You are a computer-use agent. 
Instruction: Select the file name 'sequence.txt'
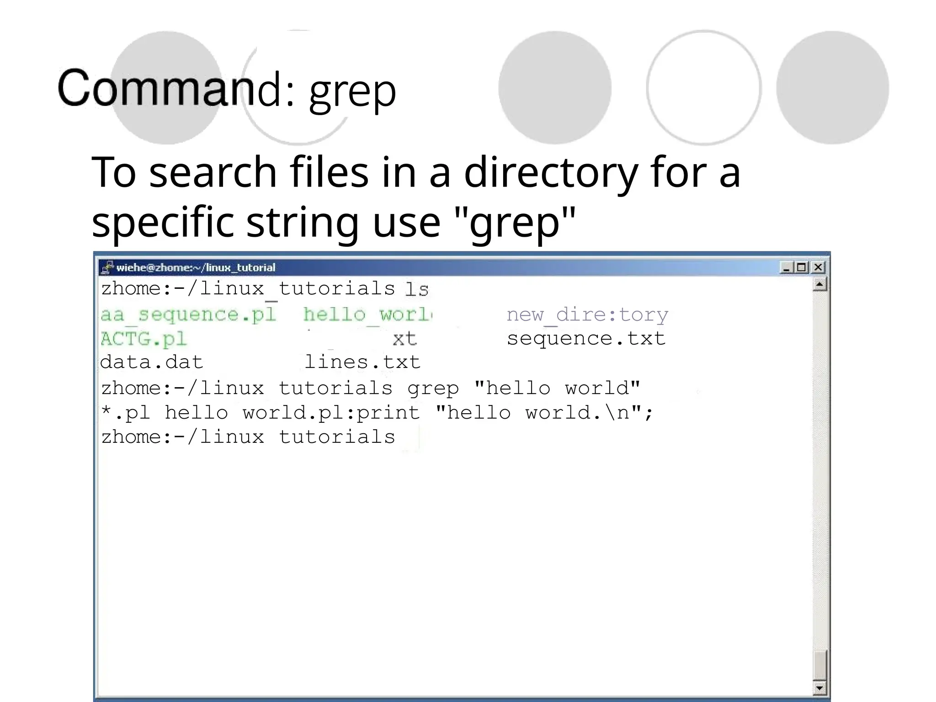pyautogui.click(x=586, y=339)
